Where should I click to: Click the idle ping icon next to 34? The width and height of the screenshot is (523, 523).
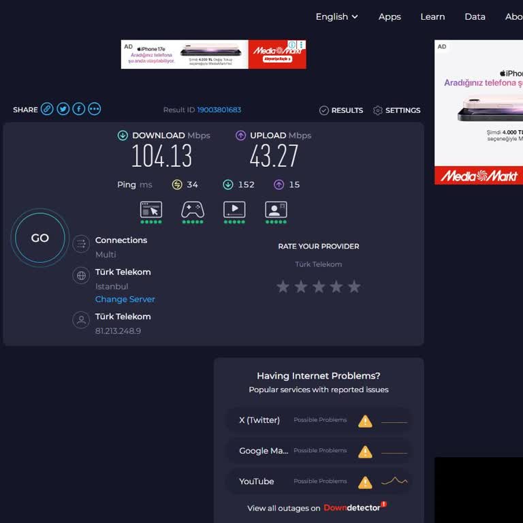coord(177,185)
